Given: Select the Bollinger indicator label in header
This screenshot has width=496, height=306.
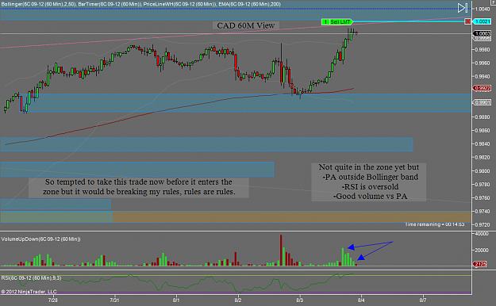Looking at the screenshot, I should pos(38,5).
